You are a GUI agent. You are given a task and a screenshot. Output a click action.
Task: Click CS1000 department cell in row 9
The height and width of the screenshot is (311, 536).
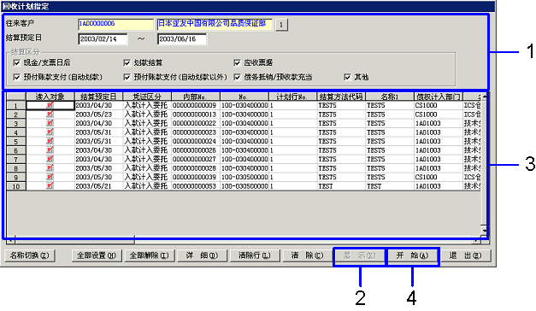439,178
